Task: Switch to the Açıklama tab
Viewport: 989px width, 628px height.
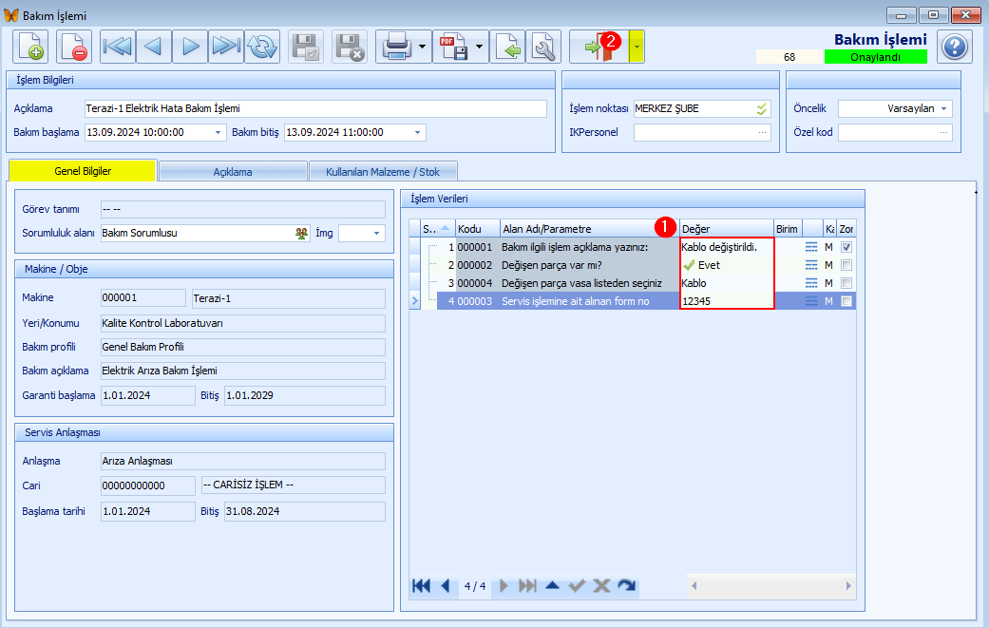Action: click(x=233, y=172)
